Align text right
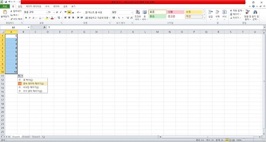The height and width of the screenshot is (142, 266). point(73,18)
